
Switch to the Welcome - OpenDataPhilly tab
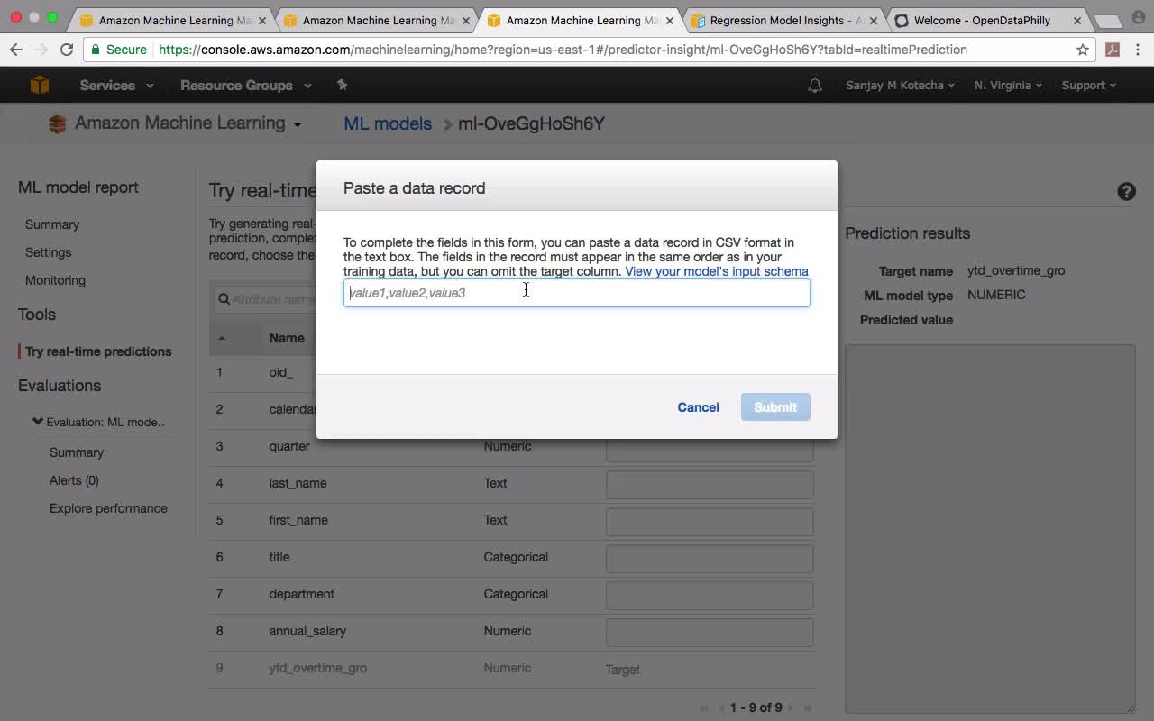click(982, 20)
